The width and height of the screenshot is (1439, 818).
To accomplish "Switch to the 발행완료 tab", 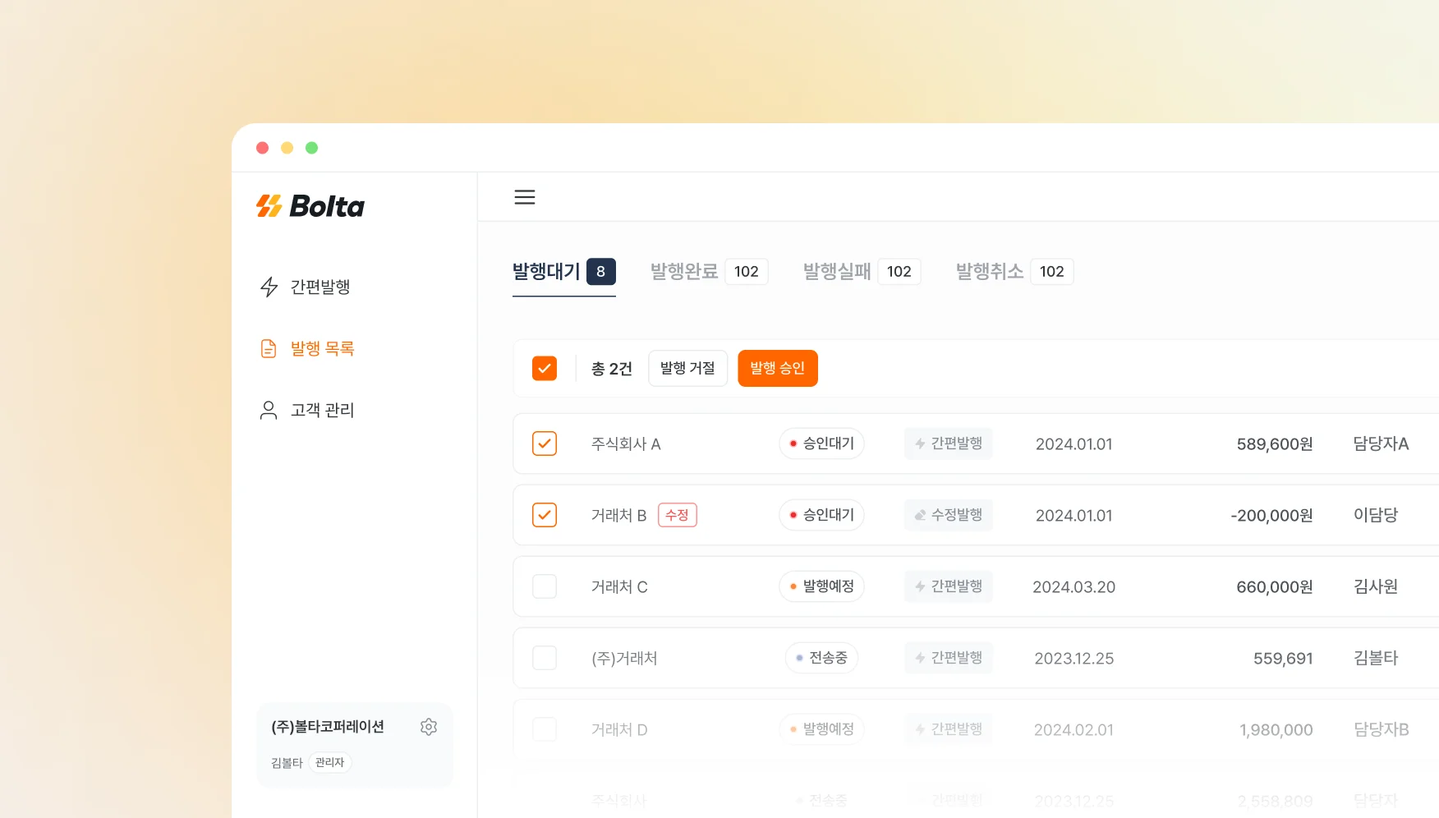I will [683, 271].
